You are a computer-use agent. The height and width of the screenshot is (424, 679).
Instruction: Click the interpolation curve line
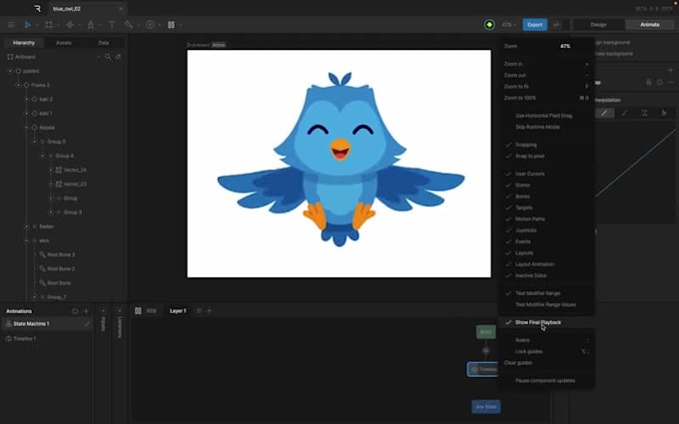635,163
